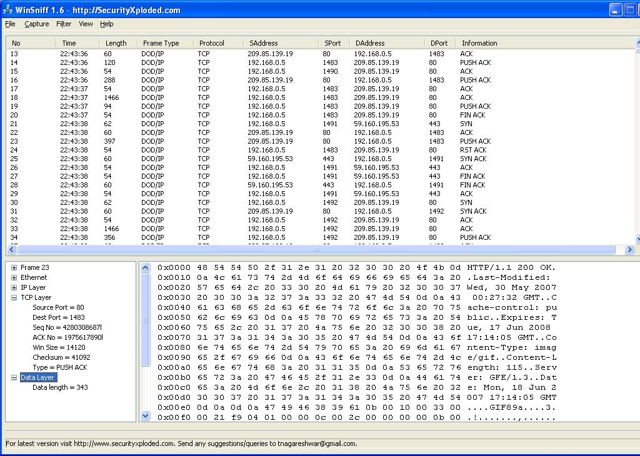Collapse the TCP Layer tree node

[x=14, y=297]
